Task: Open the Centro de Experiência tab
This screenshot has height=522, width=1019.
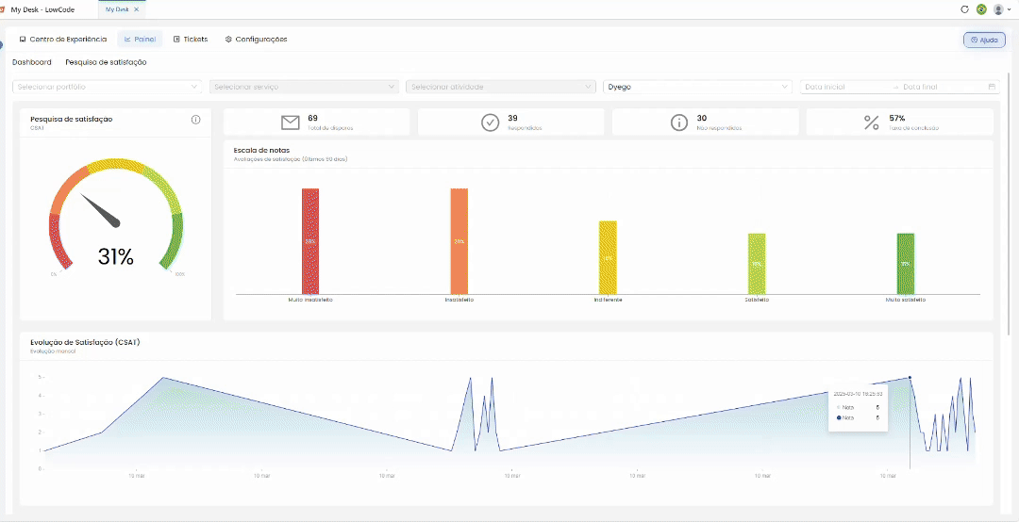Action: (x=63, y=39)
